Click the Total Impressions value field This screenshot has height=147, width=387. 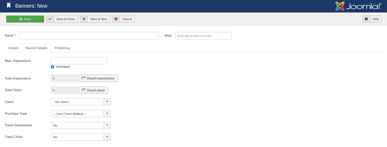pyautogui.click(x=64, y=78)
